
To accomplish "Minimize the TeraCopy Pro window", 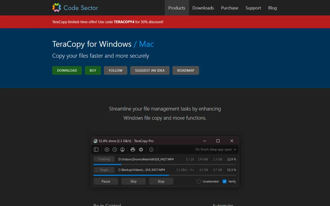I will [x=205, y=141].
